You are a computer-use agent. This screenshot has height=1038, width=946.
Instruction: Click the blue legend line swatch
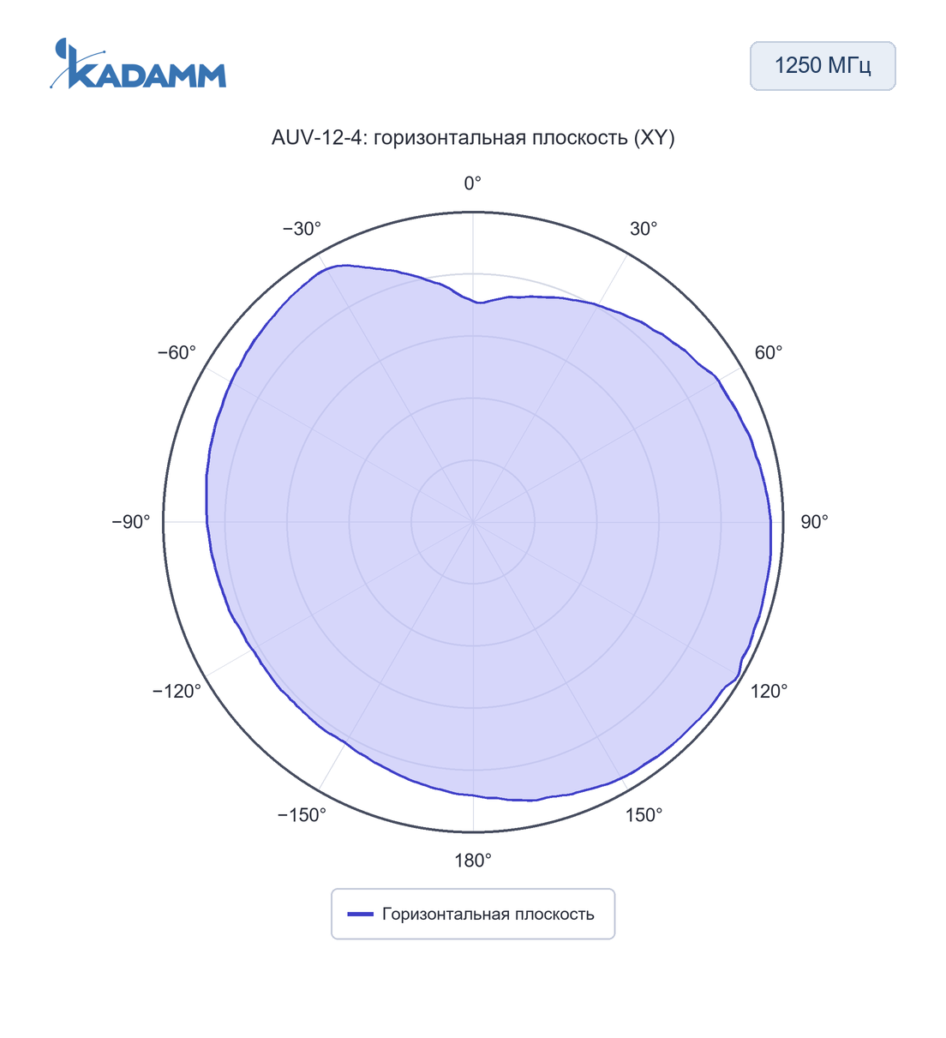pos(360,914)
